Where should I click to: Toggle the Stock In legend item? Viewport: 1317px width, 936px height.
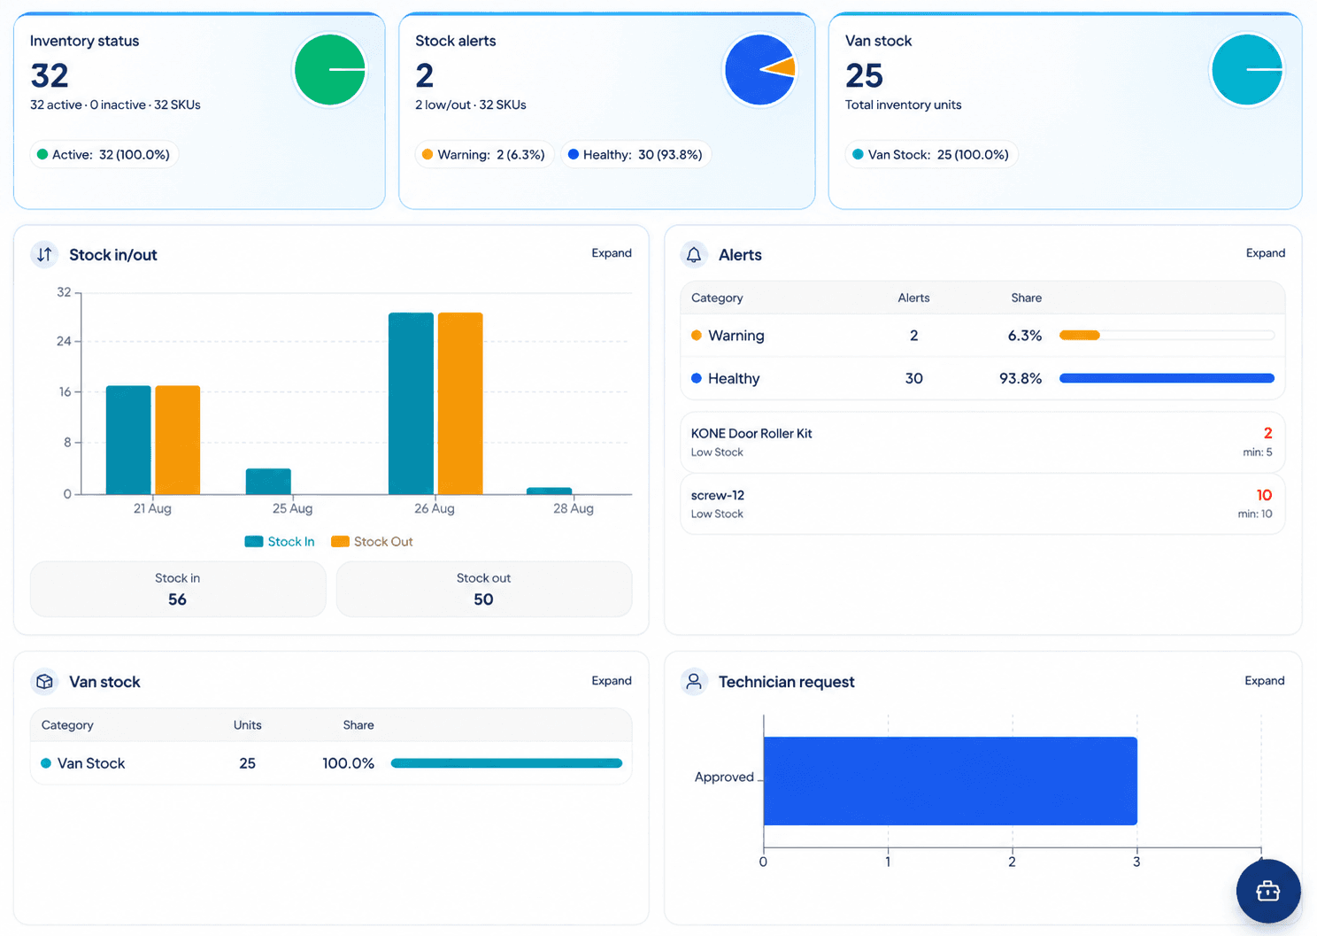pyautogui.click(x=280, y=542)
